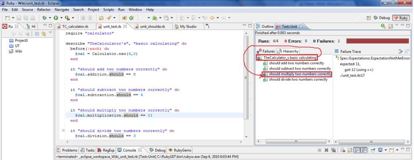Click the Pin Console icon
Viewport: 414px width, 160px height.
(x=373, y=150)
